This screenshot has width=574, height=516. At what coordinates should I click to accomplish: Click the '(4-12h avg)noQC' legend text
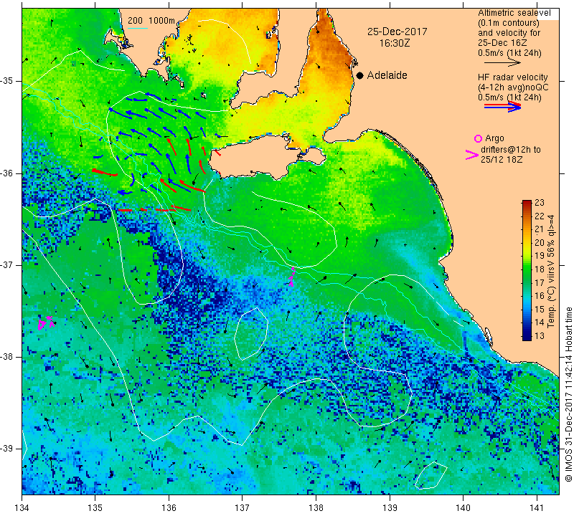pos(513,87)
